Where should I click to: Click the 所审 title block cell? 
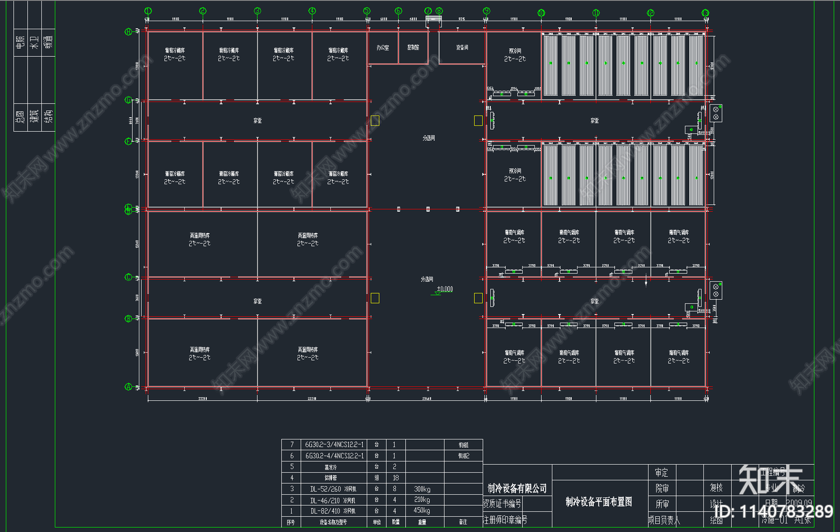(x=662, y=504)
